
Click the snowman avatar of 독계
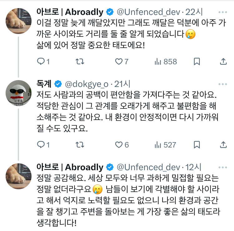19,92
